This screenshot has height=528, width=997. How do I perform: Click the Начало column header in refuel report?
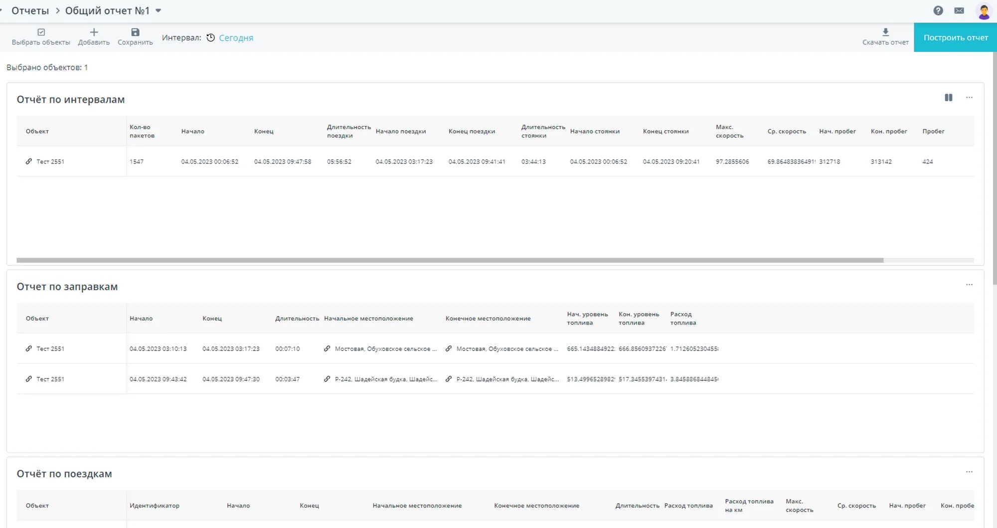point(141,319)
